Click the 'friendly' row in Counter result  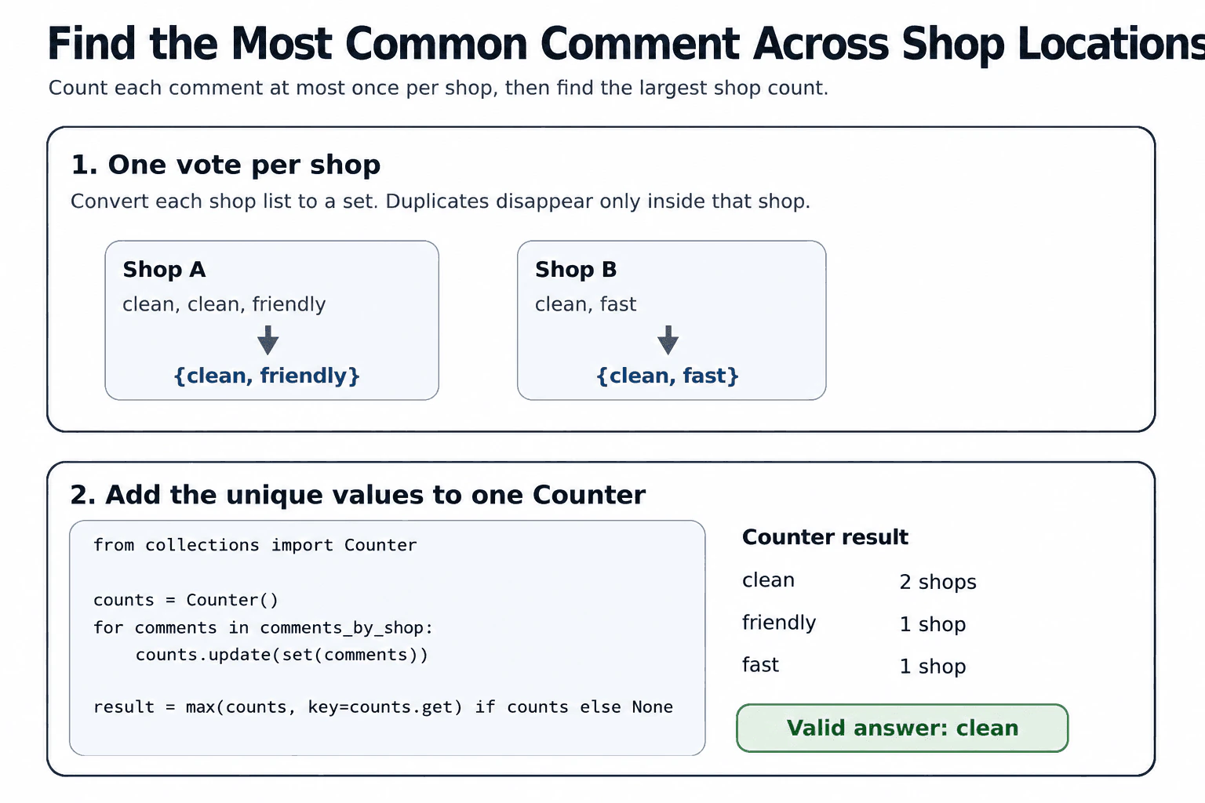[854, 623]
